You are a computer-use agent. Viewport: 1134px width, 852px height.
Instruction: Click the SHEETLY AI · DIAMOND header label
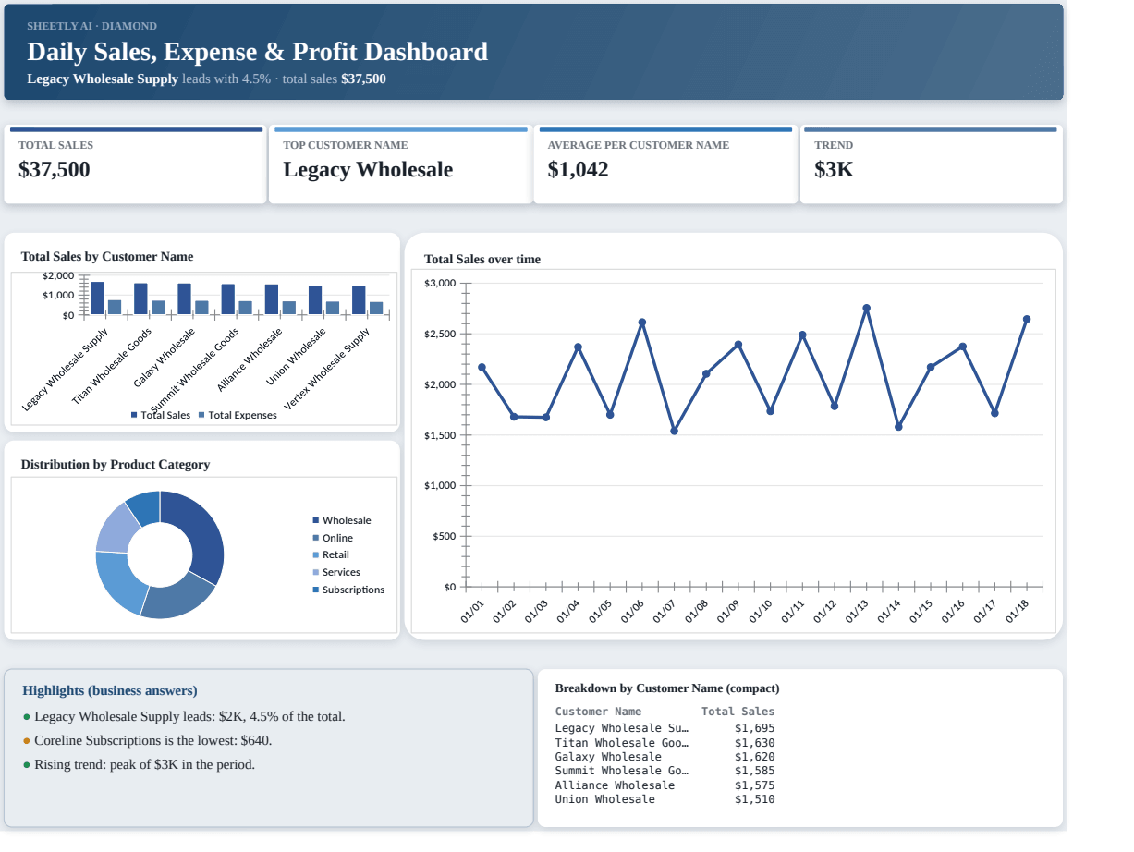pyautogui.click(x=91, y=26)
